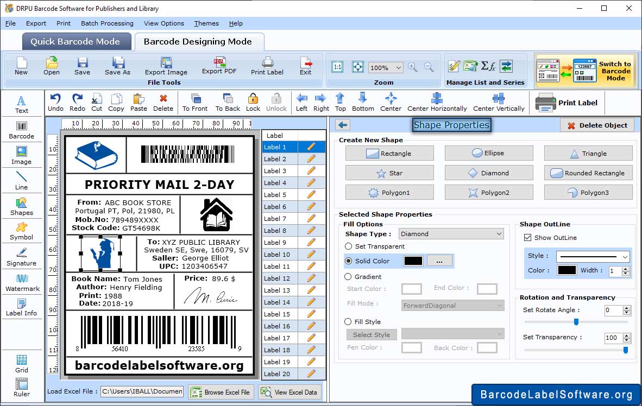The height and width of the screenshot is (406, 642).
Task: Click Browse Excel File button
Action: [222, 392]
